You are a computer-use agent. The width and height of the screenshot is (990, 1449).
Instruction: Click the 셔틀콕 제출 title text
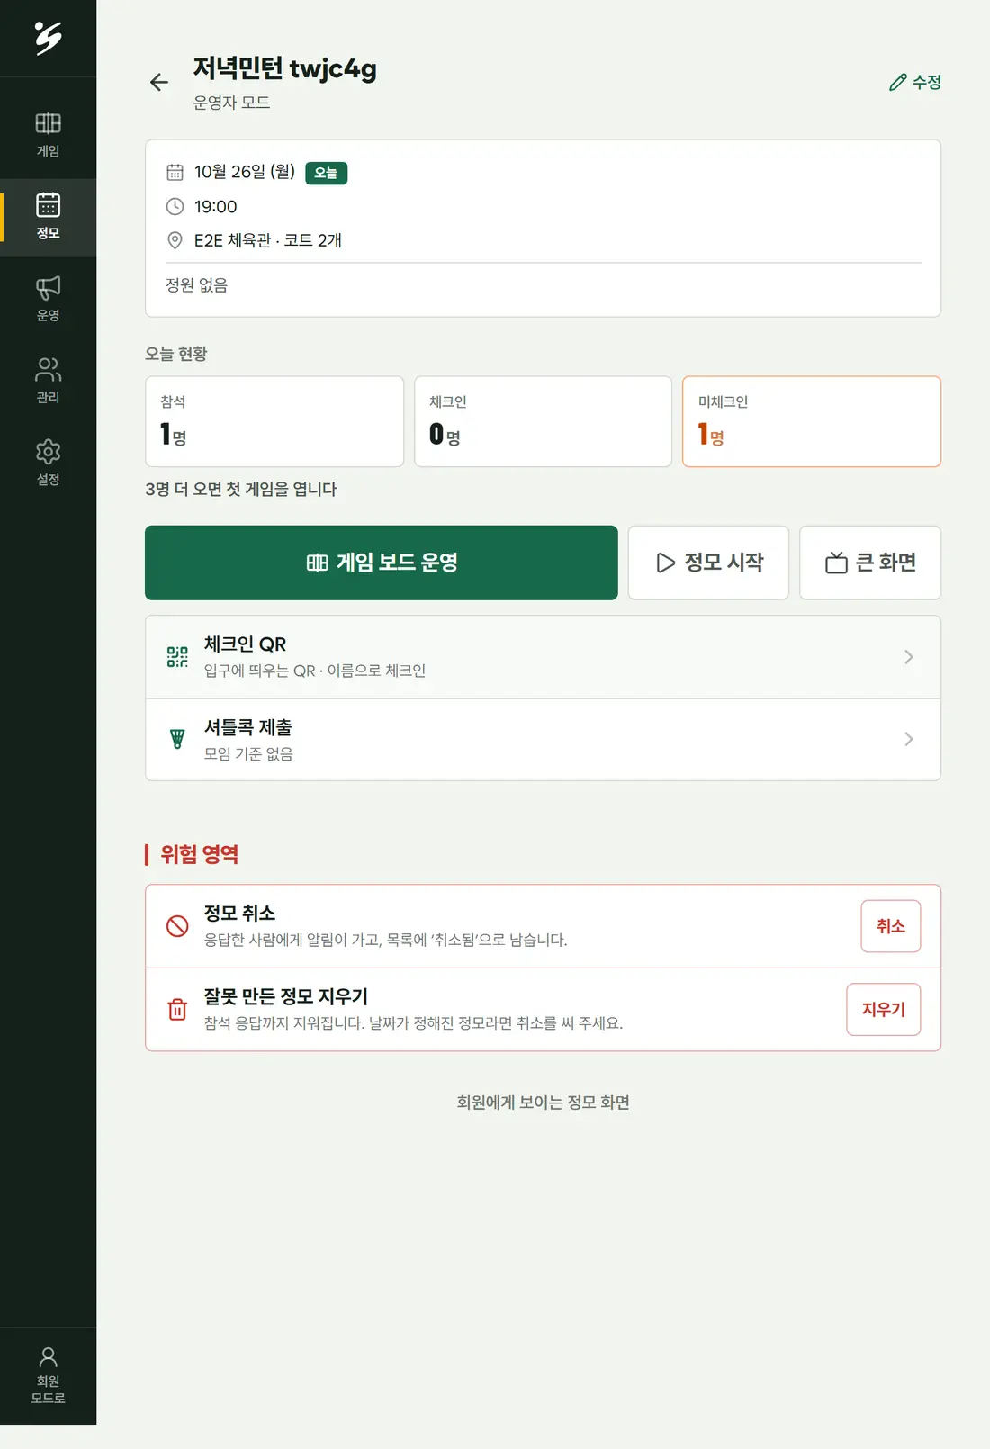click(x=248, y=727)
